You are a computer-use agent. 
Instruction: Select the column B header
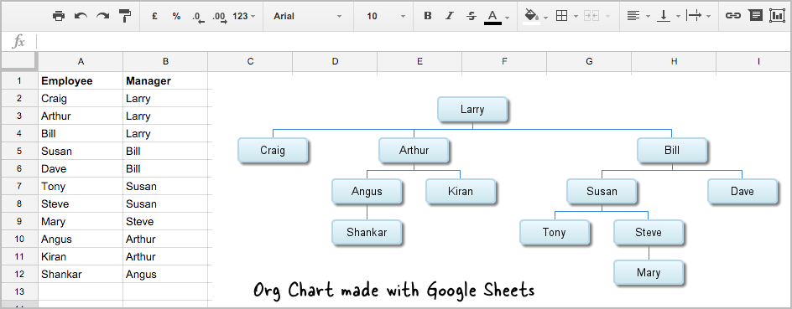(165, 61)
